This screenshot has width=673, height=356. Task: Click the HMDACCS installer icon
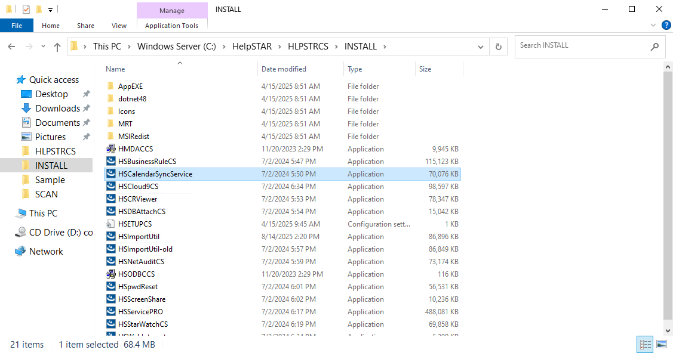click(x=110, y=149)
